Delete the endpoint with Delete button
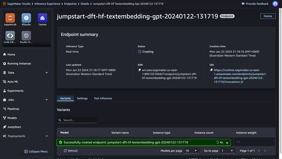 click(x=268, y=16)
